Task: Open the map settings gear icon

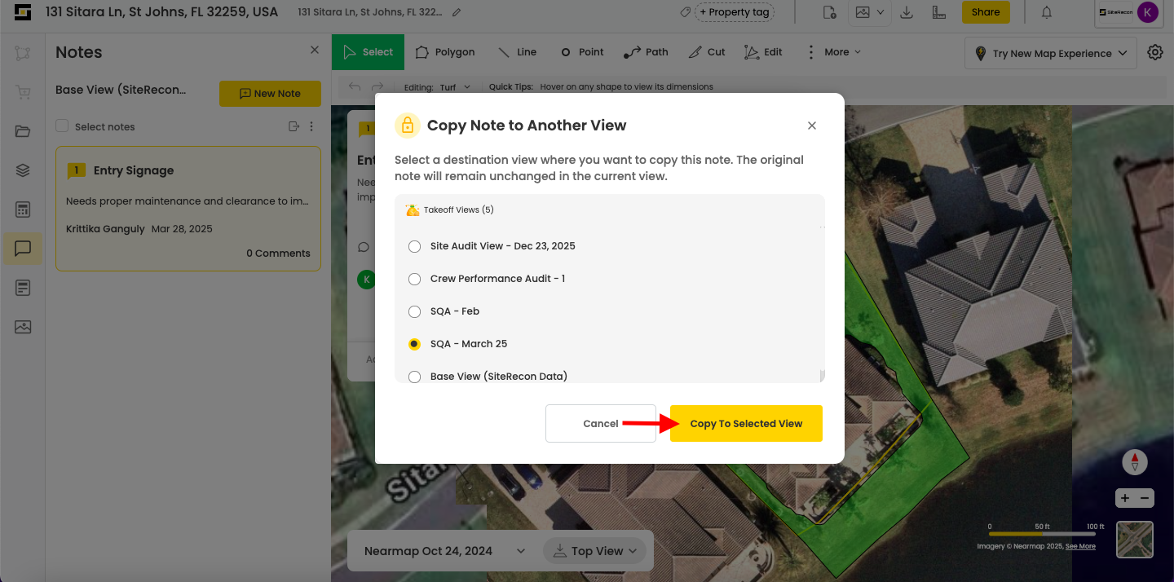Action: tap(1154, 52)
